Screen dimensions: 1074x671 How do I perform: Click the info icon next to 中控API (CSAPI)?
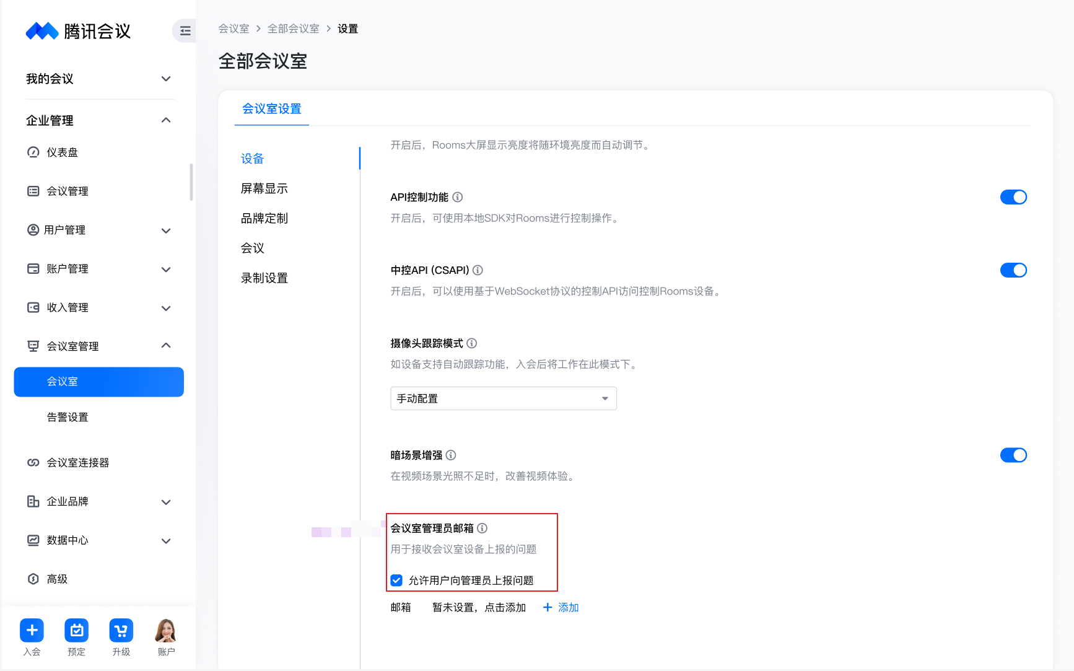pos(478,270)
